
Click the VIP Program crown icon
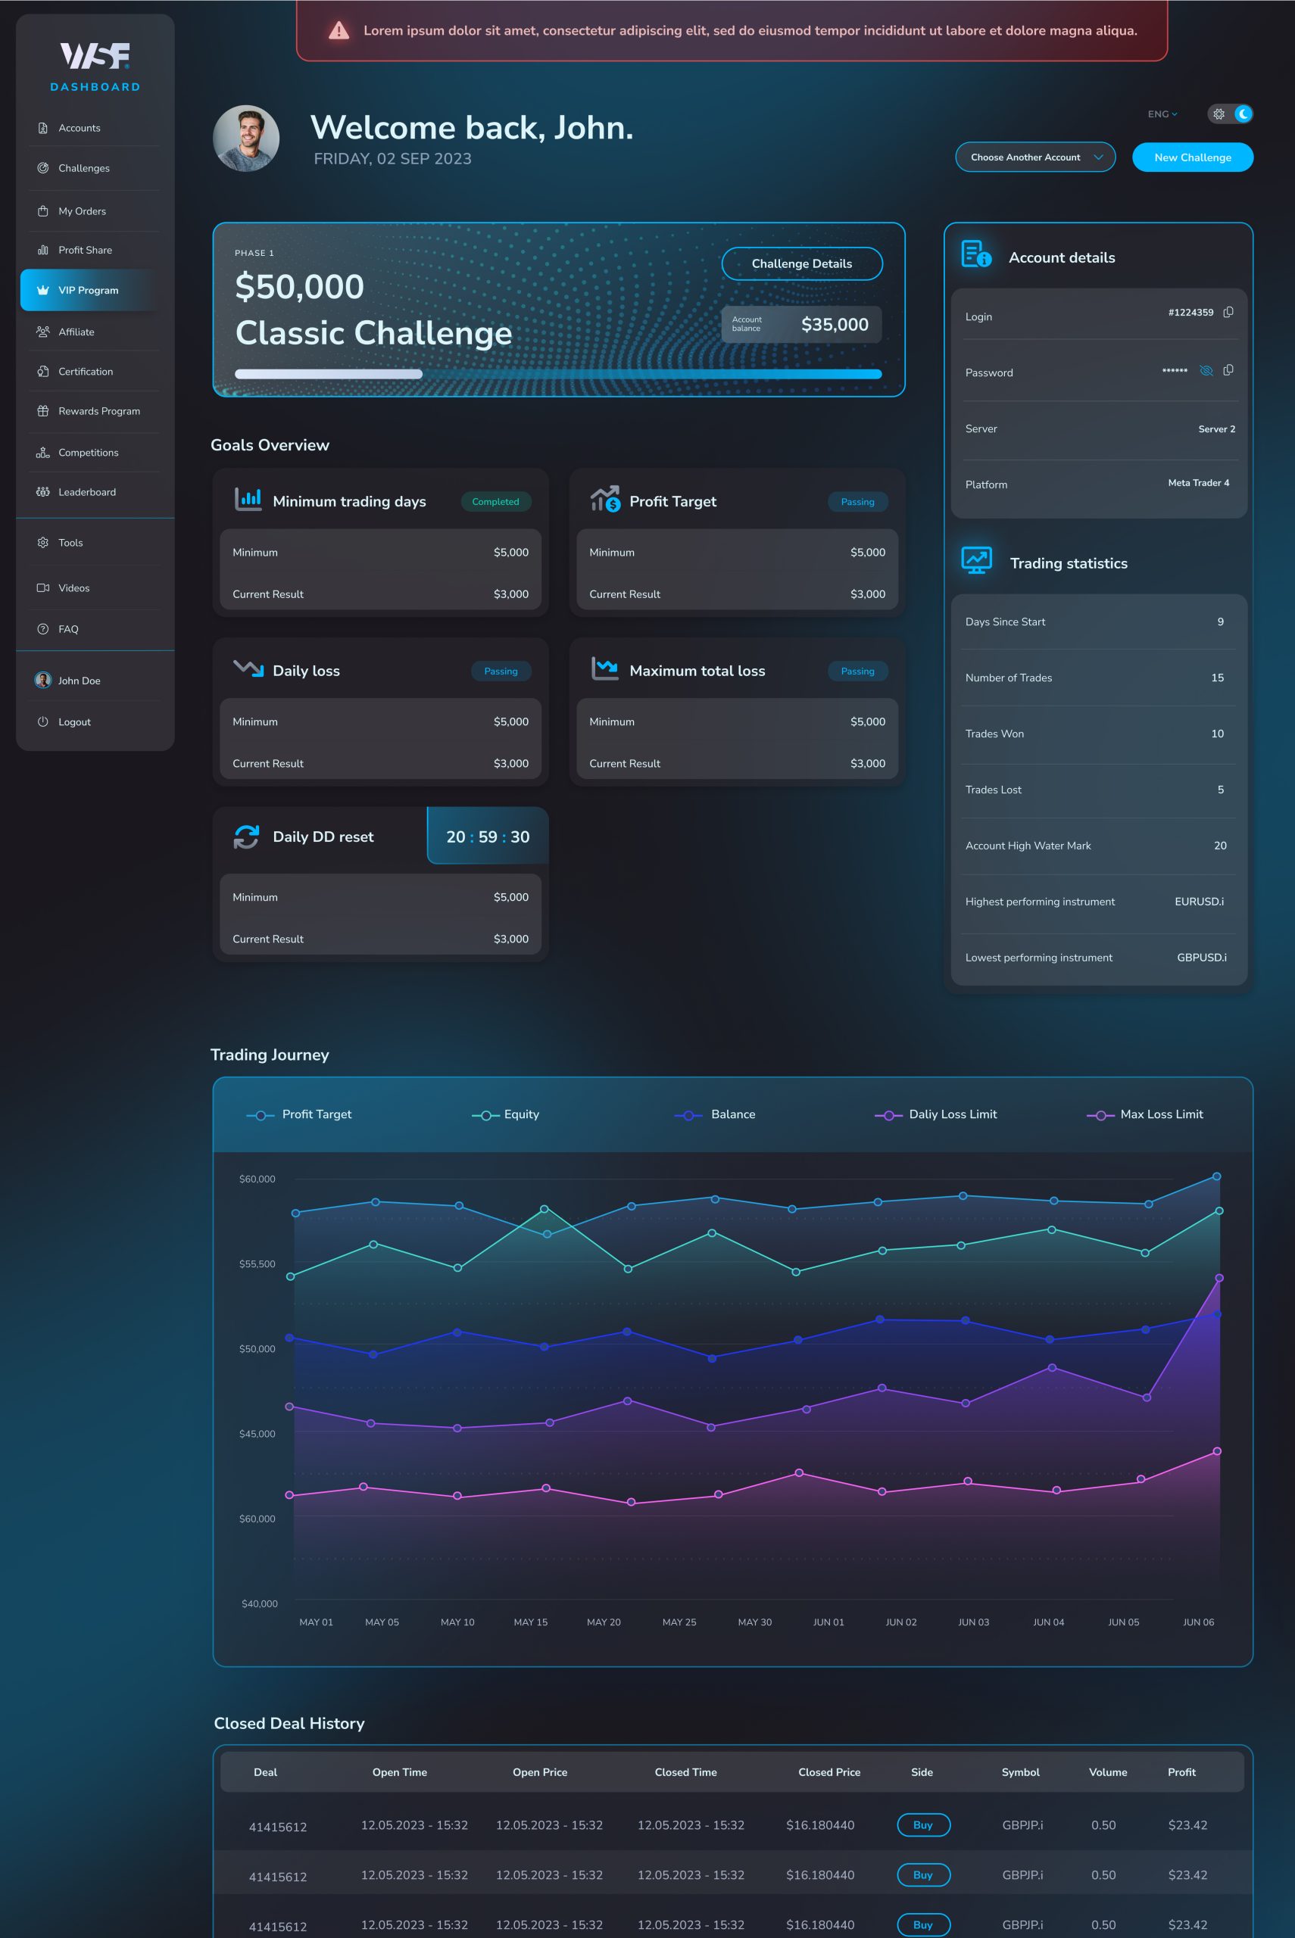tap(43, 290)
